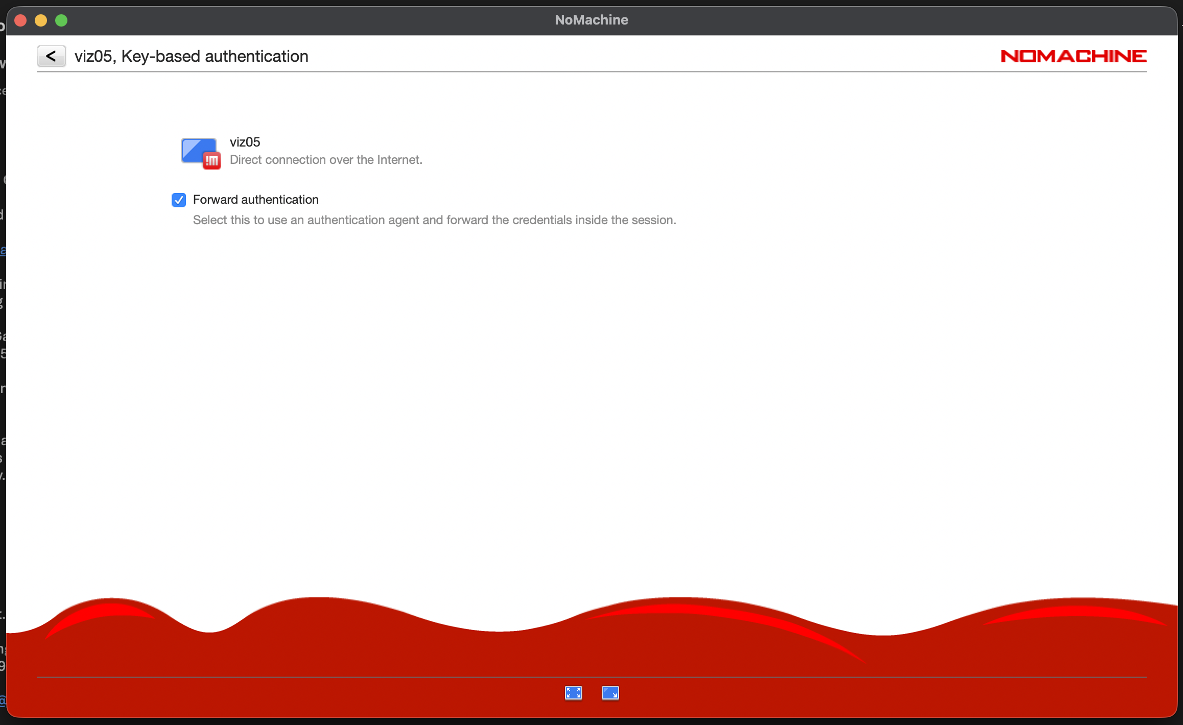Uncheck the Forward authentication checkbox
The image size is (1183, 725).
pos(179,200)
